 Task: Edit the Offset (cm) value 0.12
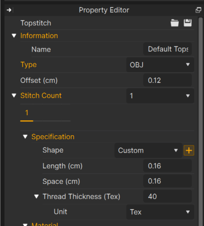[x=168, y=80]
